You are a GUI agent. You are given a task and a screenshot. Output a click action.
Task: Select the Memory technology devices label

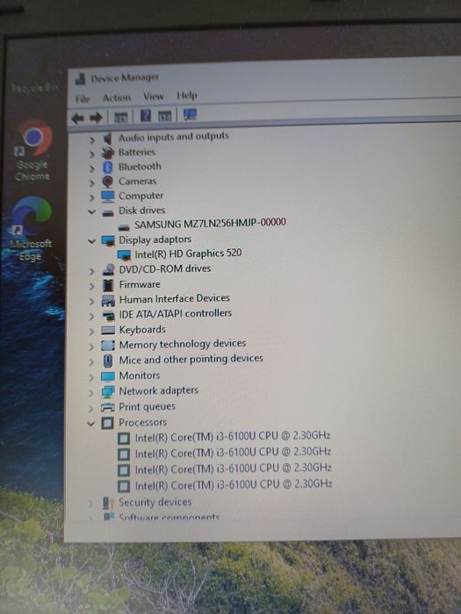(x=183, y=344)
